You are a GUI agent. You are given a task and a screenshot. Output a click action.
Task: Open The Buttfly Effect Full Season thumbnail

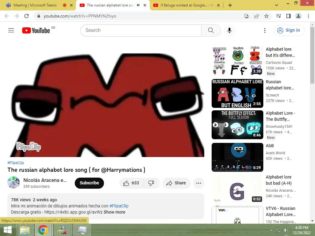[237, 125]
